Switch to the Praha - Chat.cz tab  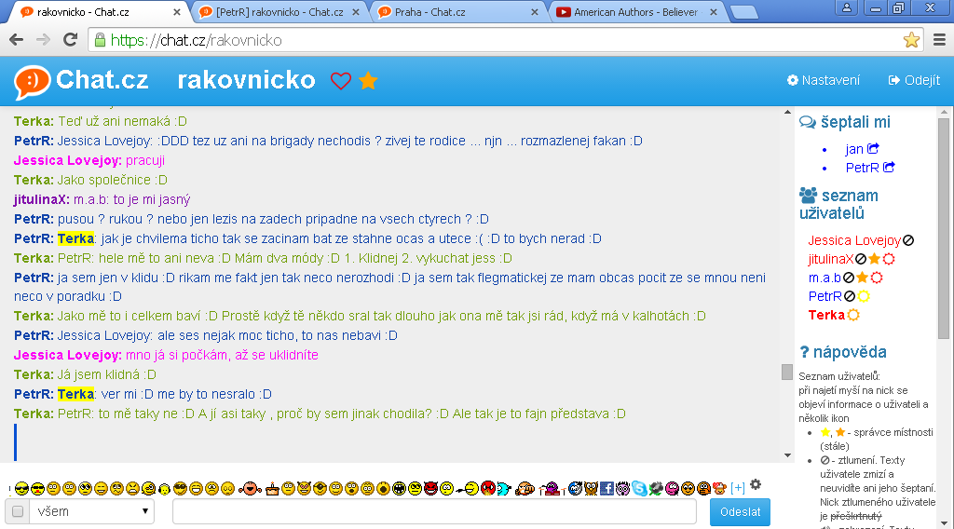click(x=457, y=12)
